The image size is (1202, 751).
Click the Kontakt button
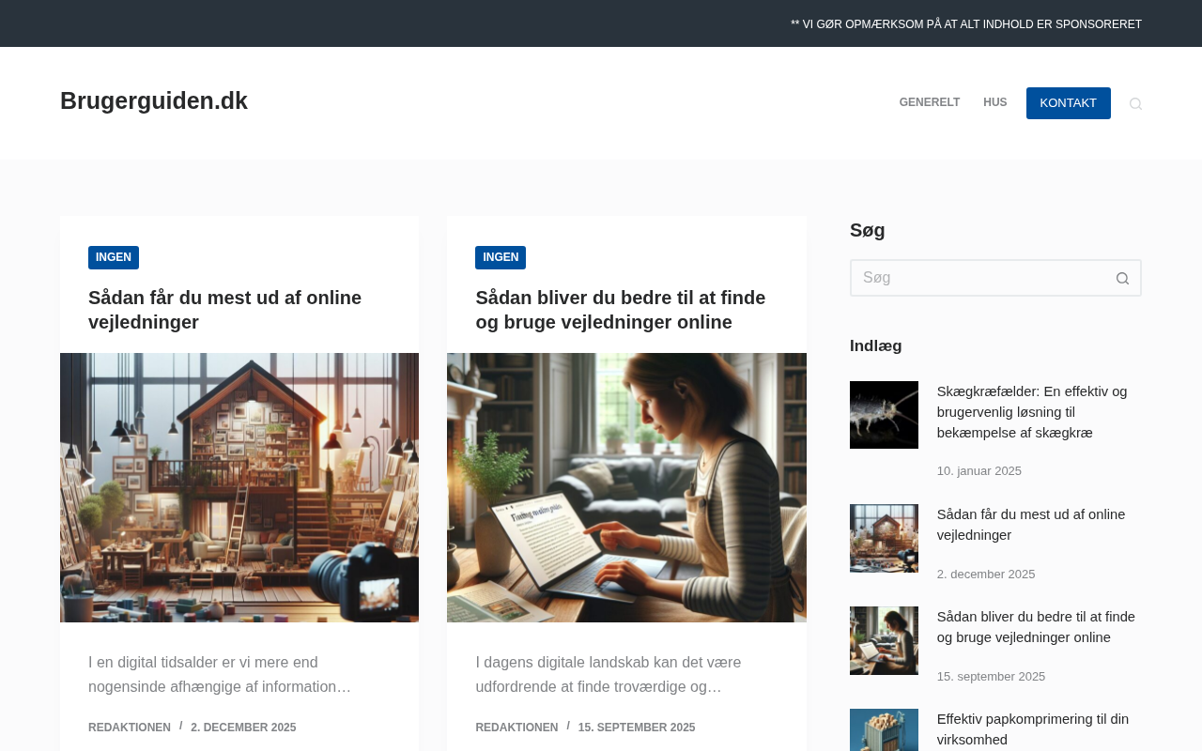tap(1069, 103)
